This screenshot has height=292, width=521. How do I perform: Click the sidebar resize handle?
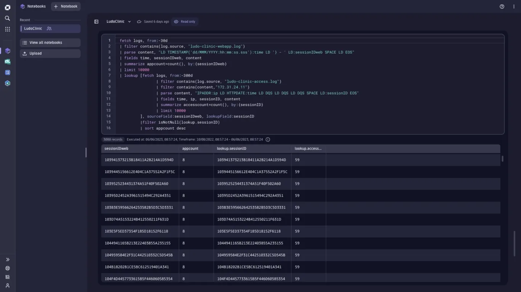86,152
